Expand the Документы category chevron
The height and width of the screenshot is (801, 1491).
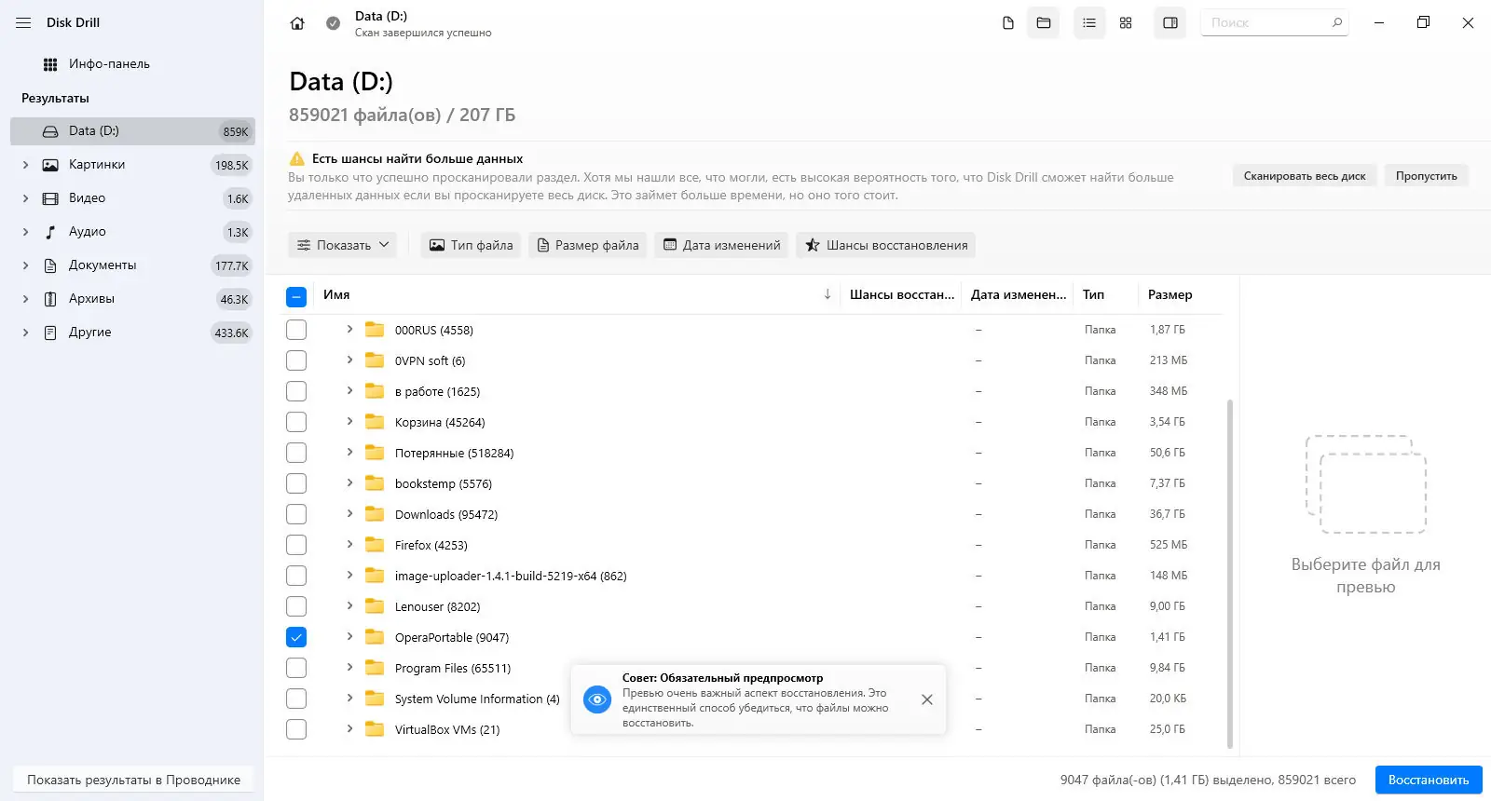[x=25, y=265]
